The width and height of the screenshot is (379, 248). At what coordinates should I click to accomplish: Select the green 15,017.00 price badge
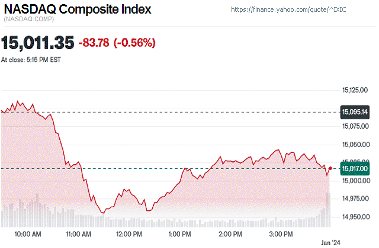pyautogui.click(x=355, y=168)
